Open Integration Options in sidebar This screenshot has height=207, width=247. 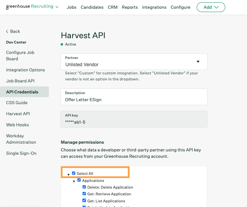(25, 70)
